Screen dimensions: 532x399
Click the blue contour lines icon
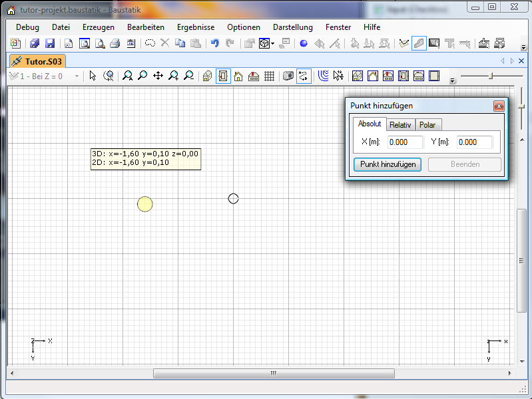323,76
